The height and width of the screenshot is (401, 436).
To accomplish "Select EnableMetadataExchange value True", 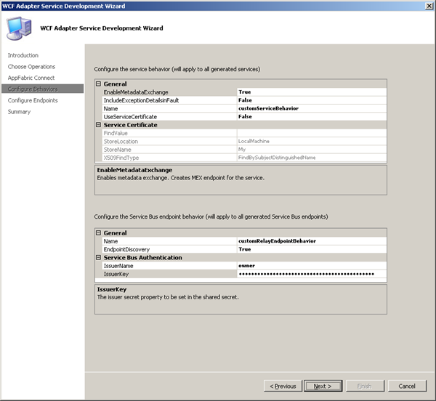I will click(312, 92).
